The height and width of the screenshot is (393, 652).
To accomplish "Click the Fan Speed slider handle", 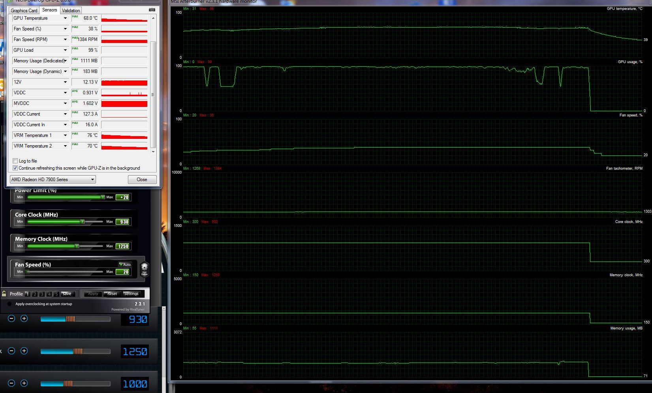I will pyautogui.click(x=28, y=271).
